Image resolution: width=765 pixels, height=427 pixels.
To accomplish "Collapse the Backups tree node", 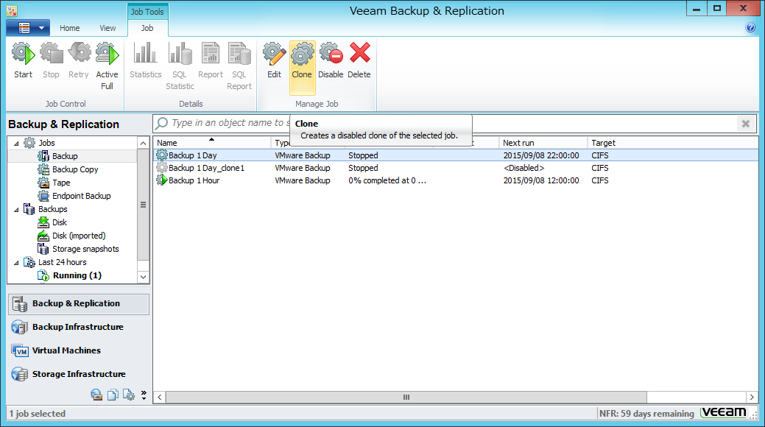I will pos(16,209).
